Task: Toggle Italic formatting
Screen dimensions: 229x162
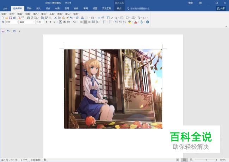Action: click(50, 22)
